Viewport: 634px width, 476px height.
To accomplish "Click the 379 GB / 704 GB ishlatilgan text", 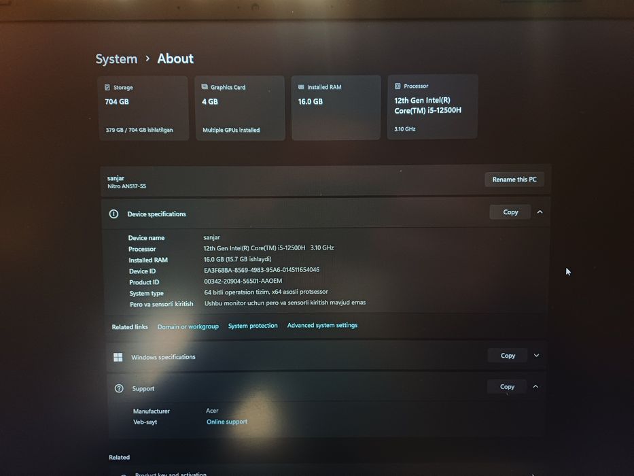I will click(x=139, y=130).
